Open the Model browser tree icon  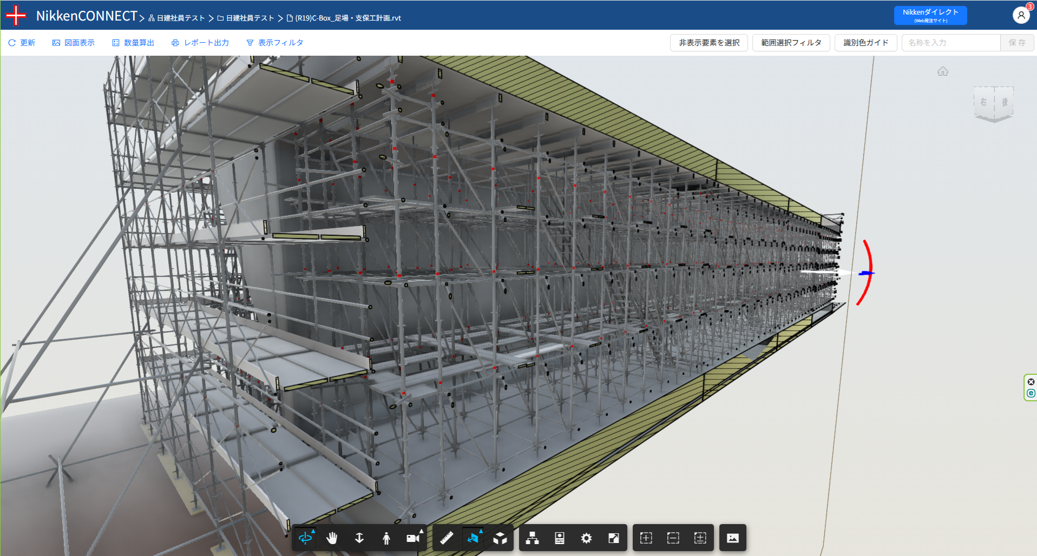click(532, 538)
